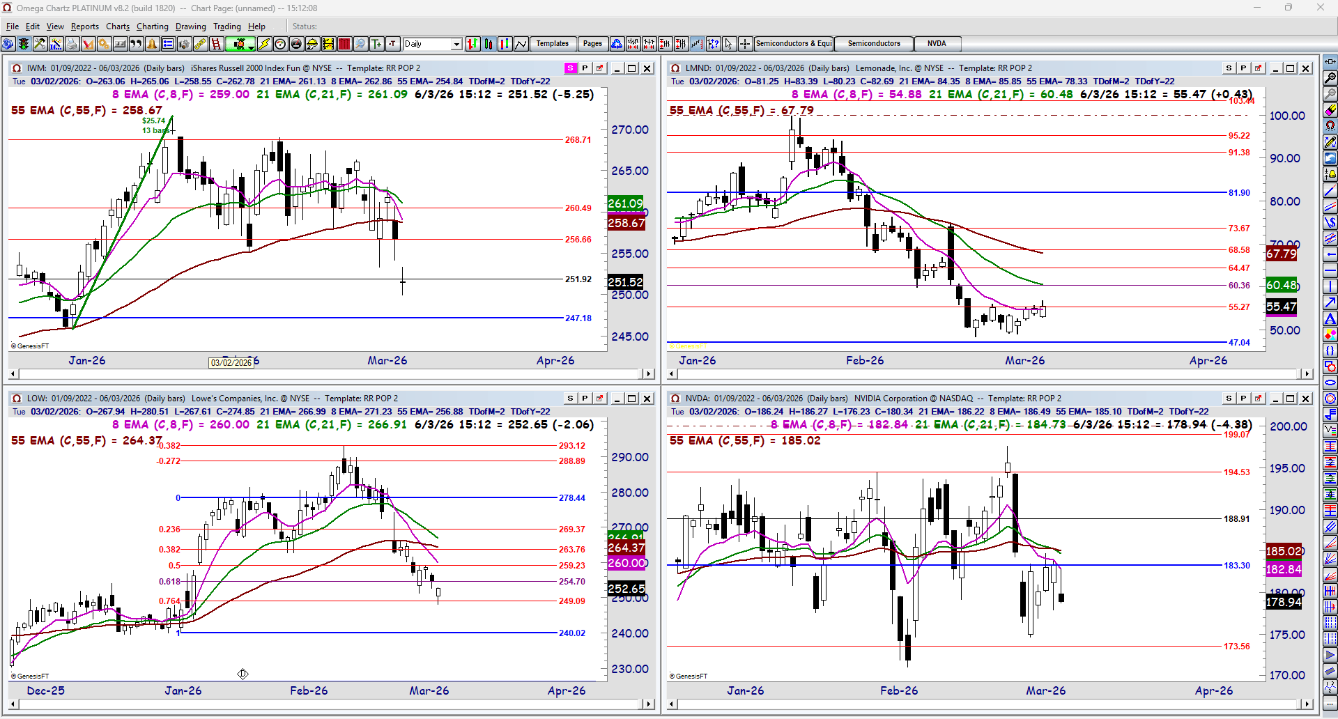Select the OHLC bar chart type icon
The width and height of the screenshot is (1338, 719).
pyautogui.click(x=473, y=44)
